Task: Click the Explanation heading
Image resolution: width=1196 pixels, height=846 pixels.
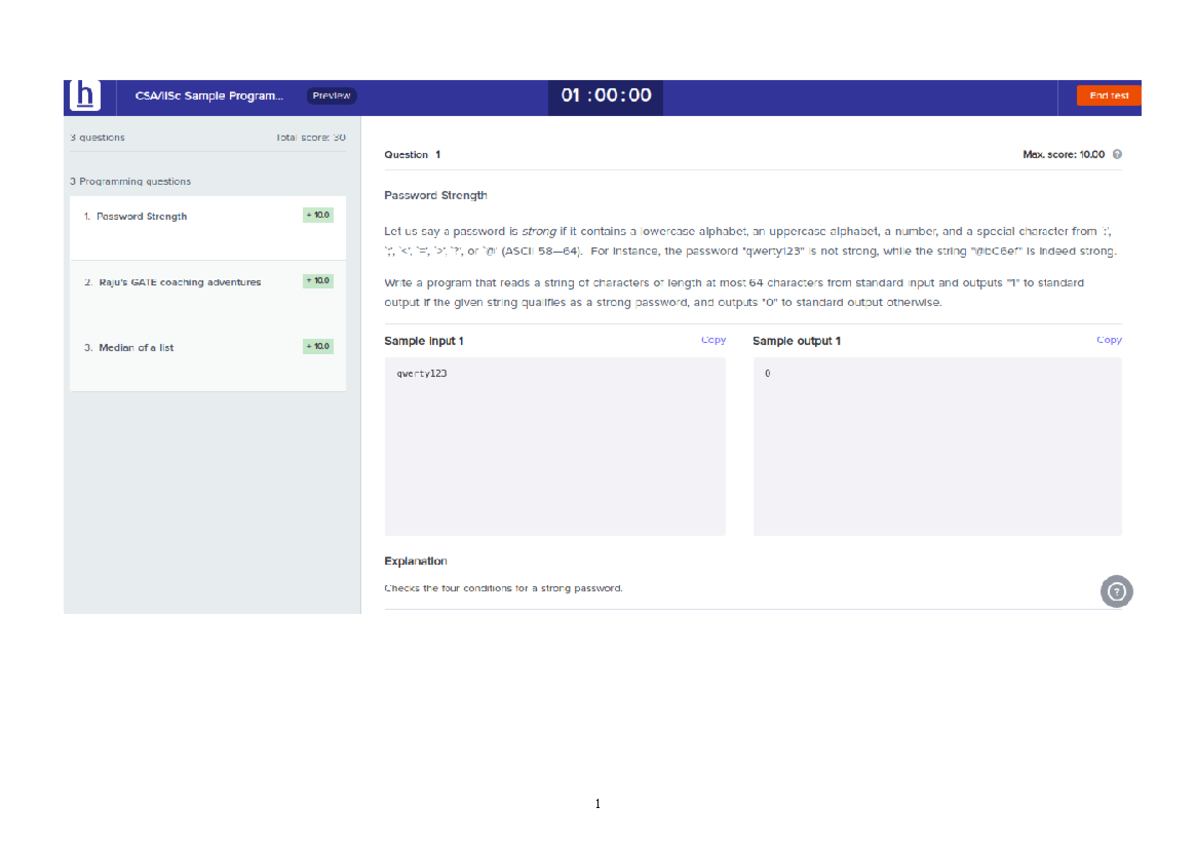Action: [x=415, y=561]
